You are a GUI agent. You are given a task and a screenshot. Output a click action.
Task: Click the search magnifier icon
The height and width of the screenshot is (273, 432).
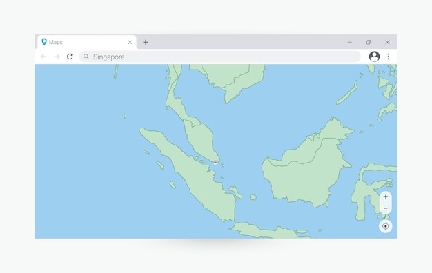pyautogui.click(x=86, y=57)
